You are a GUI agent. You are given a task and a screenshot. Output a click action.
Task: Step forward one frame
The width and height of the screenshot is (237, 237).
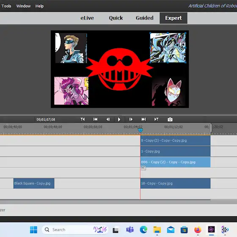tap(131, 119)
